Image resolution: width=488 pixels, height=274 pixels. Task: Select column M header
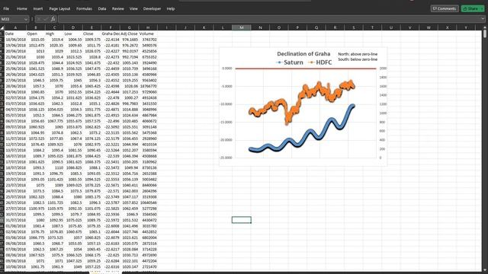(242, 27)
